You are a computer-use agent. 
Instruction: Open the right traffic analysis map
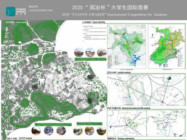(166, 123)
